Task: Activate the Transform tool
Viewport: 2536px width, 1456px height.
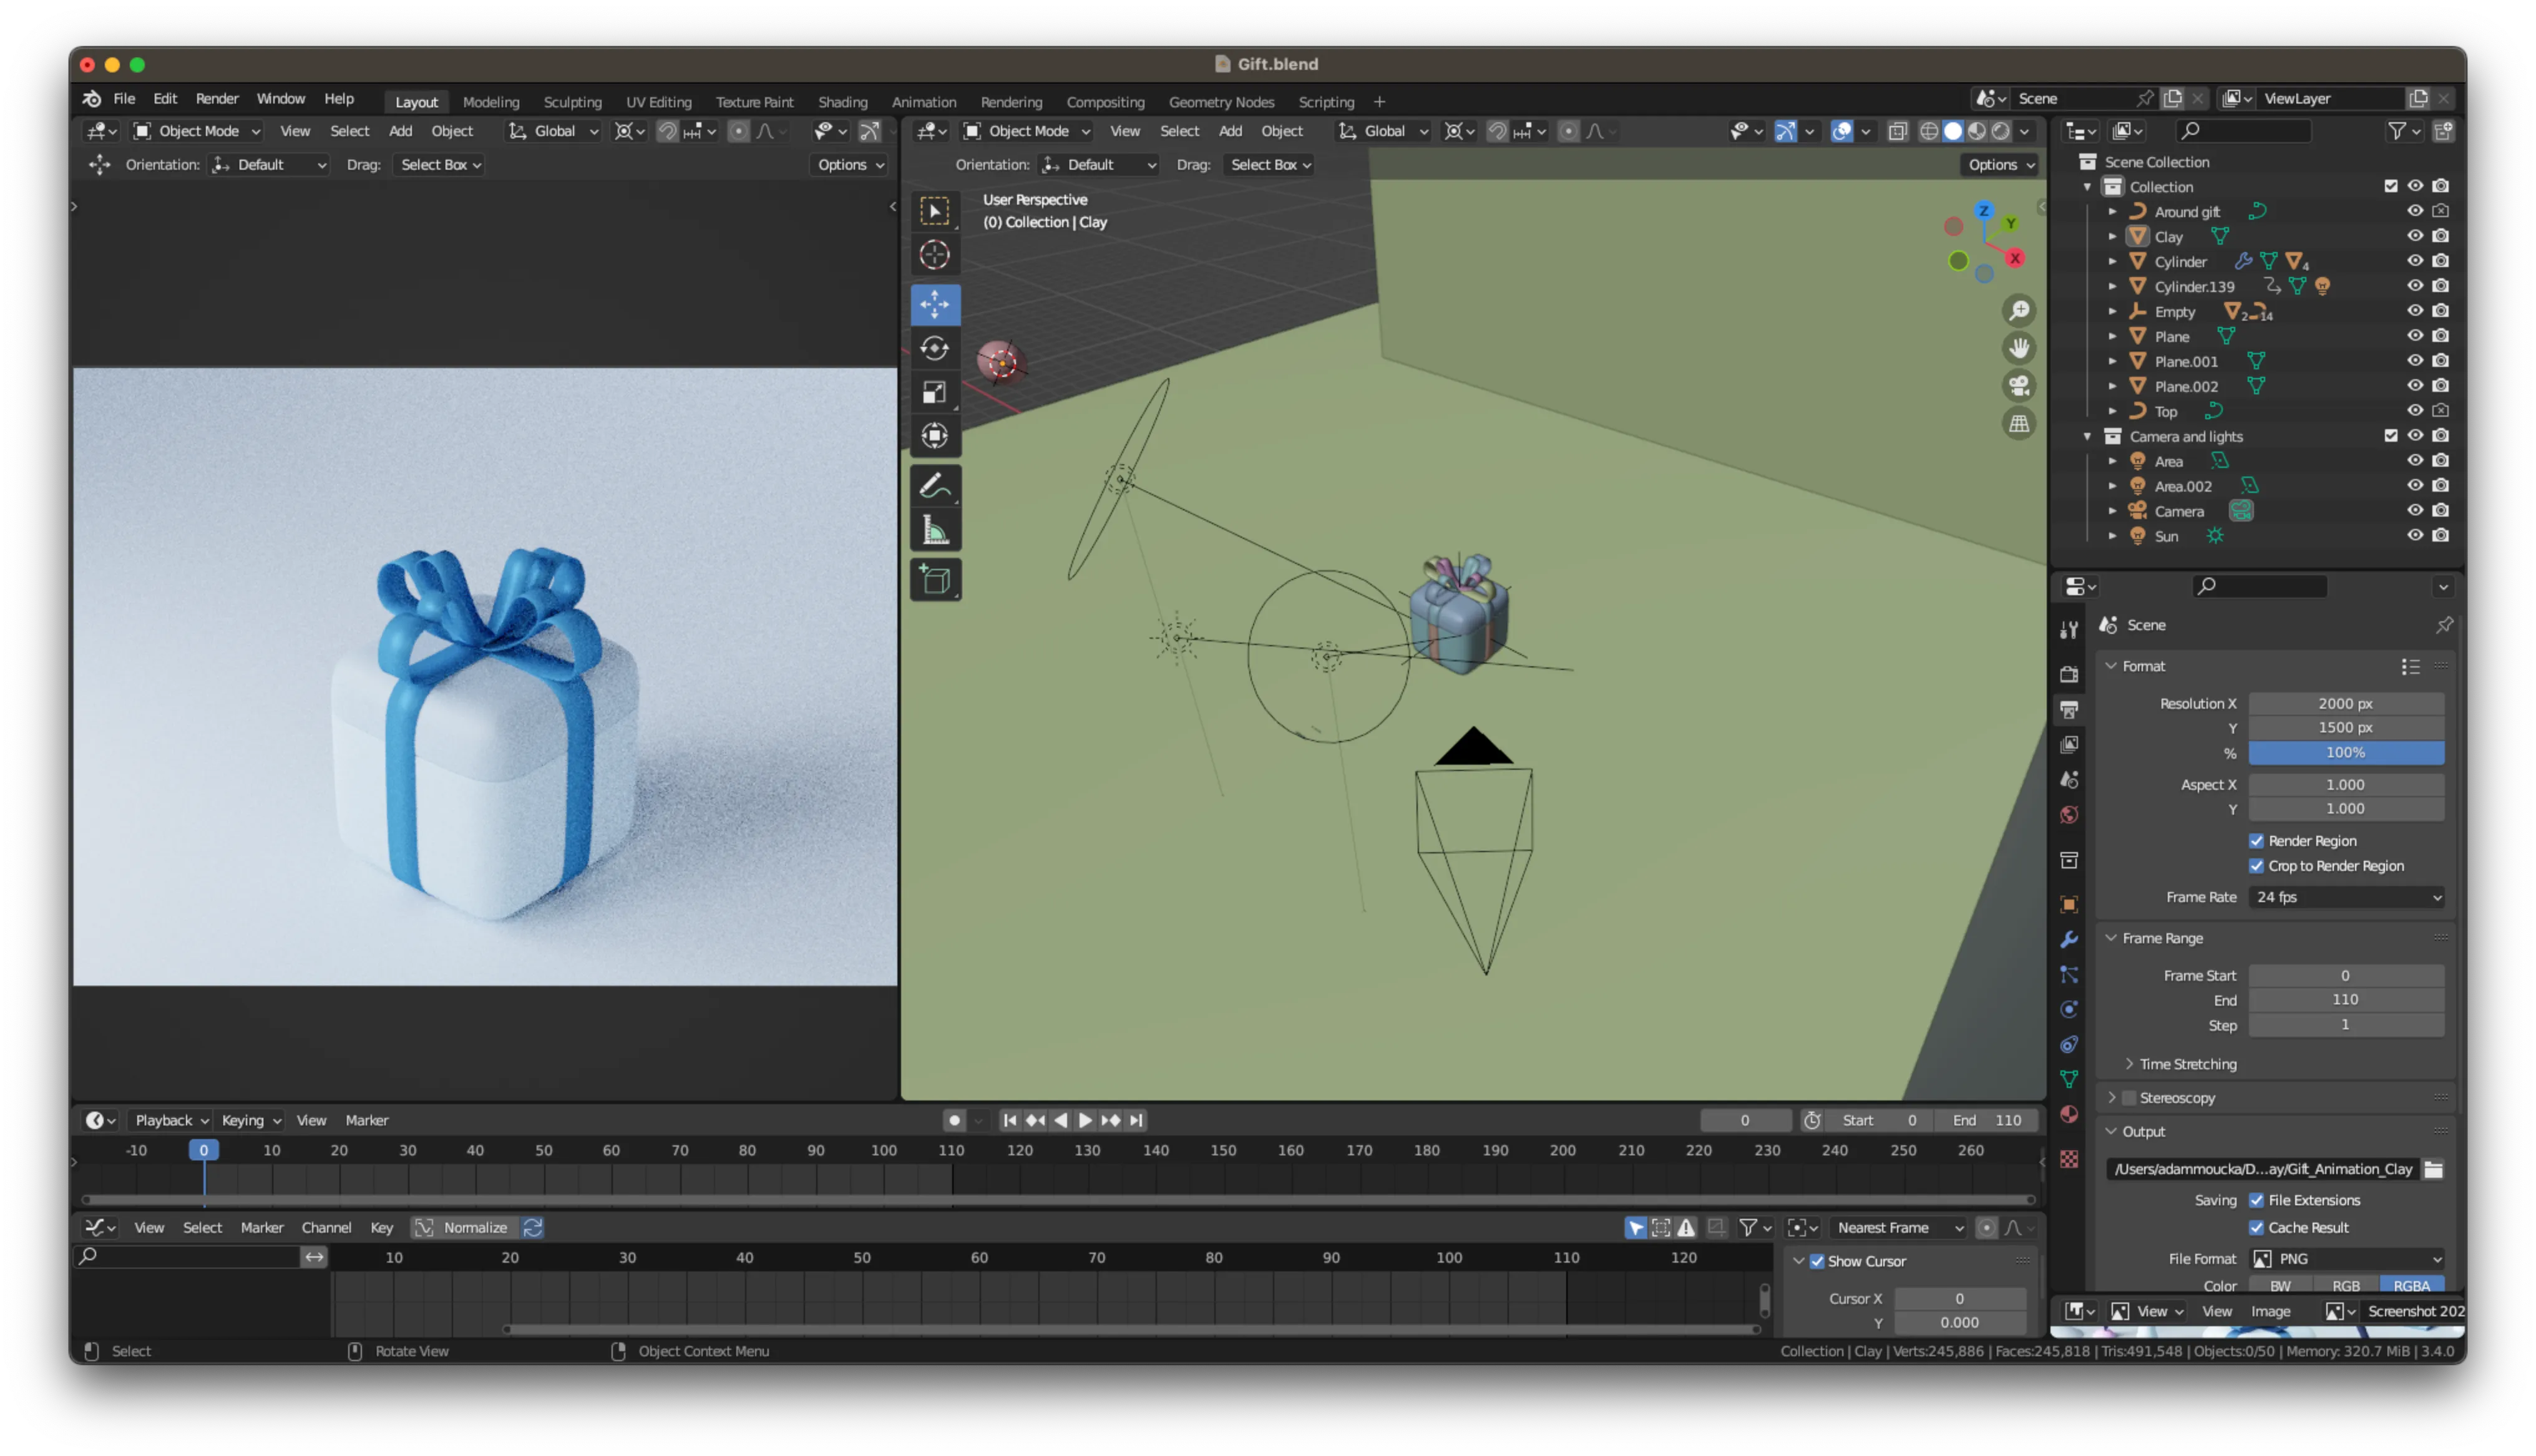Action: pos(935,436)
